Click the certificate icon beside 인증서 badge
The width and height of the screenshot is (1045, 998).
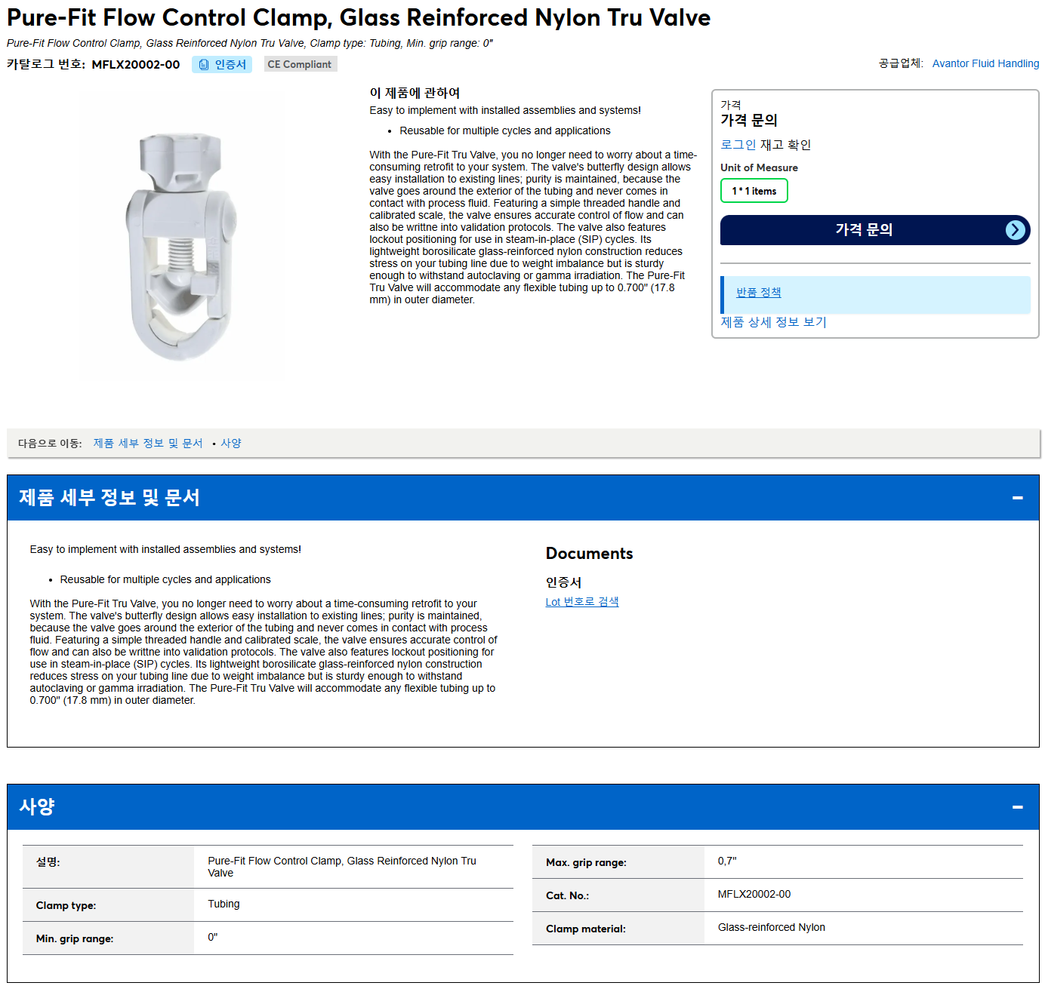point(204,65)
